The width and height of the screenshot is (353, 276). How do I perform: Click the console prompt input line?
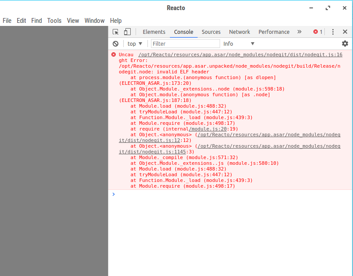(x=230, y=194)
